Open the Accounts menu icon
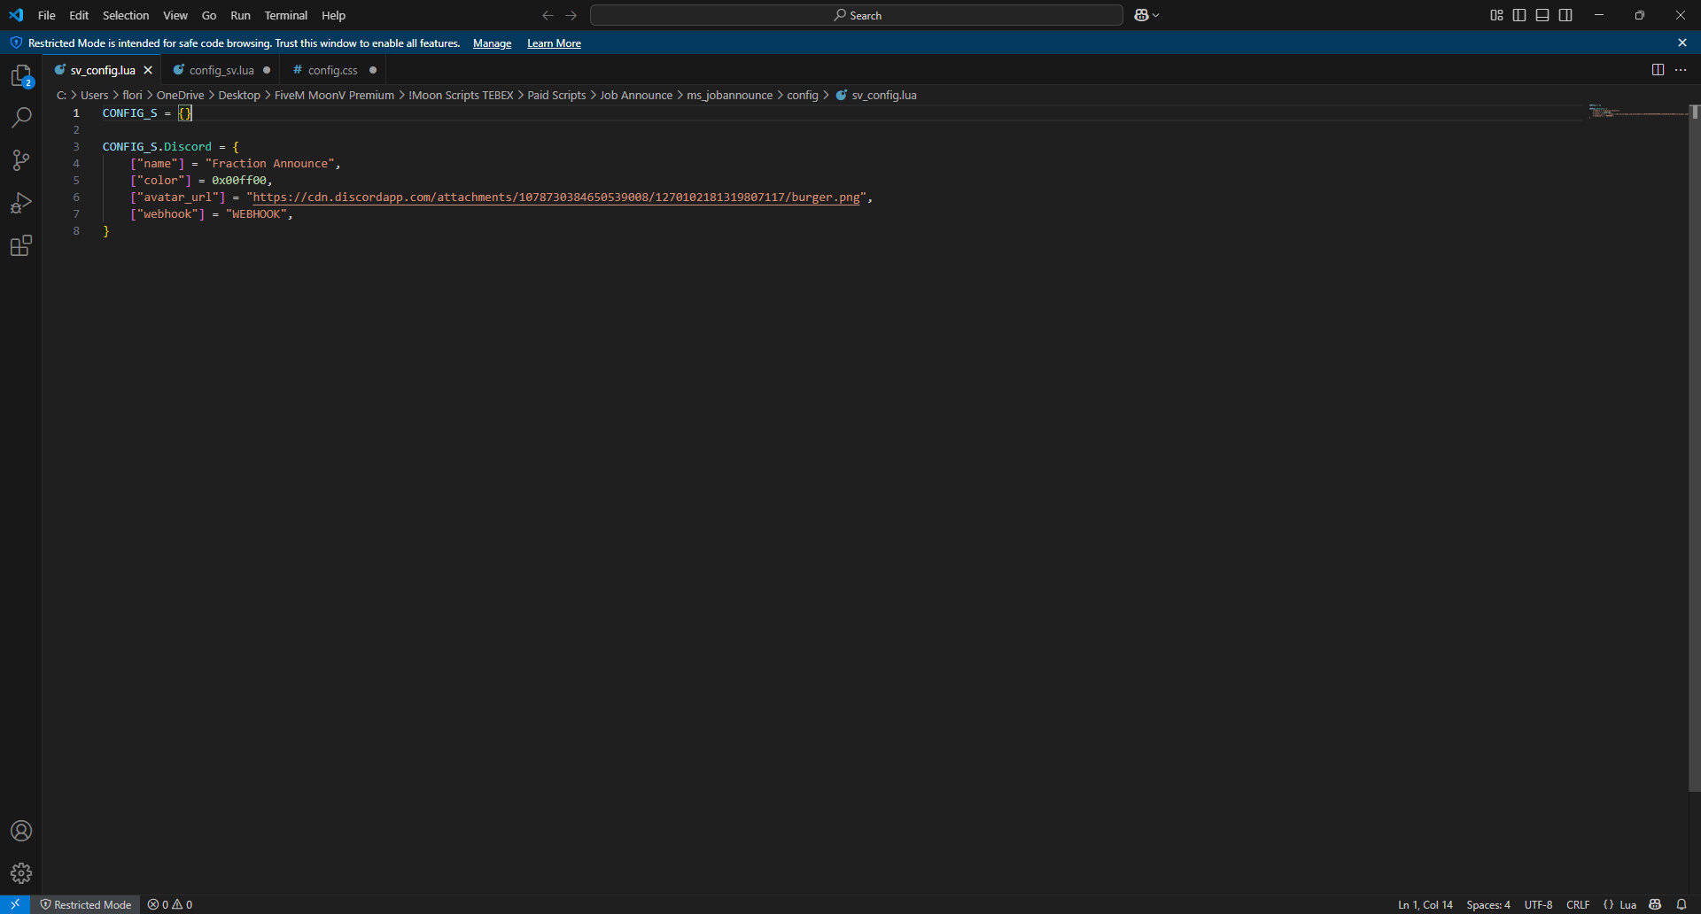Viewport: 1701px width, 914px height. coord(21,831)
